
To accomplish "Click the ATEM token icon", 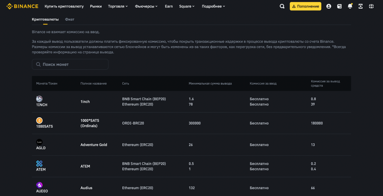I will point(39,163).
